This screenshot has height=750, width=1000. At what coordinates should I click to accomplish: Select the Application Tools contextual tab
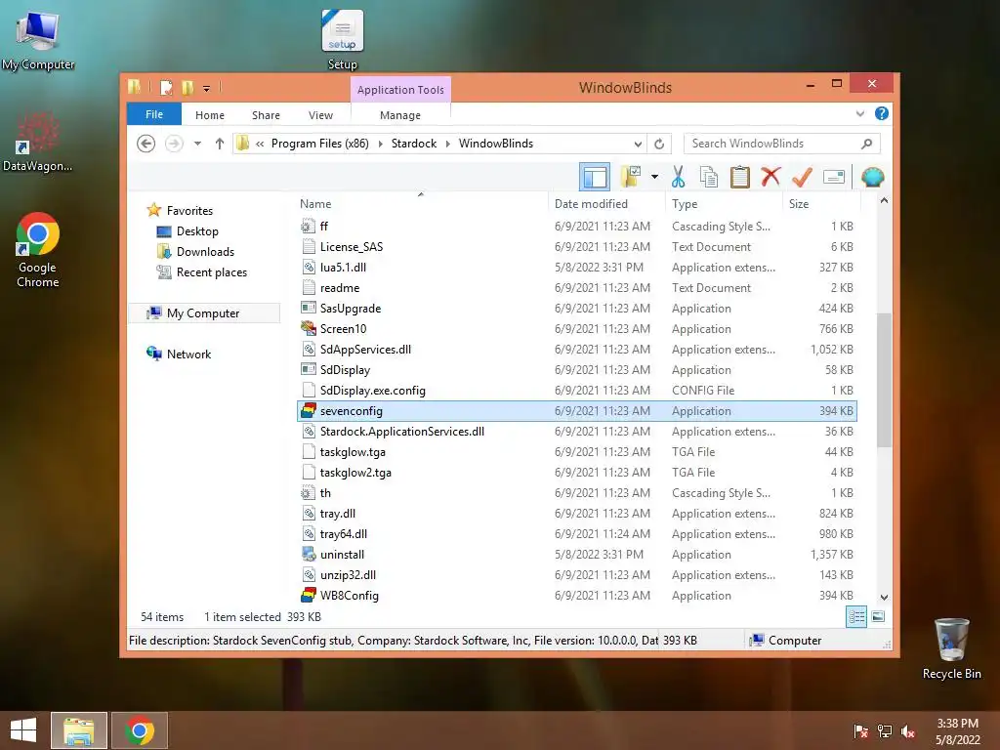[x=400, y=90]
